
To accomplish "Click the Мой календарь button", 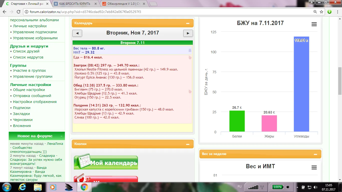I will point(106,162).
